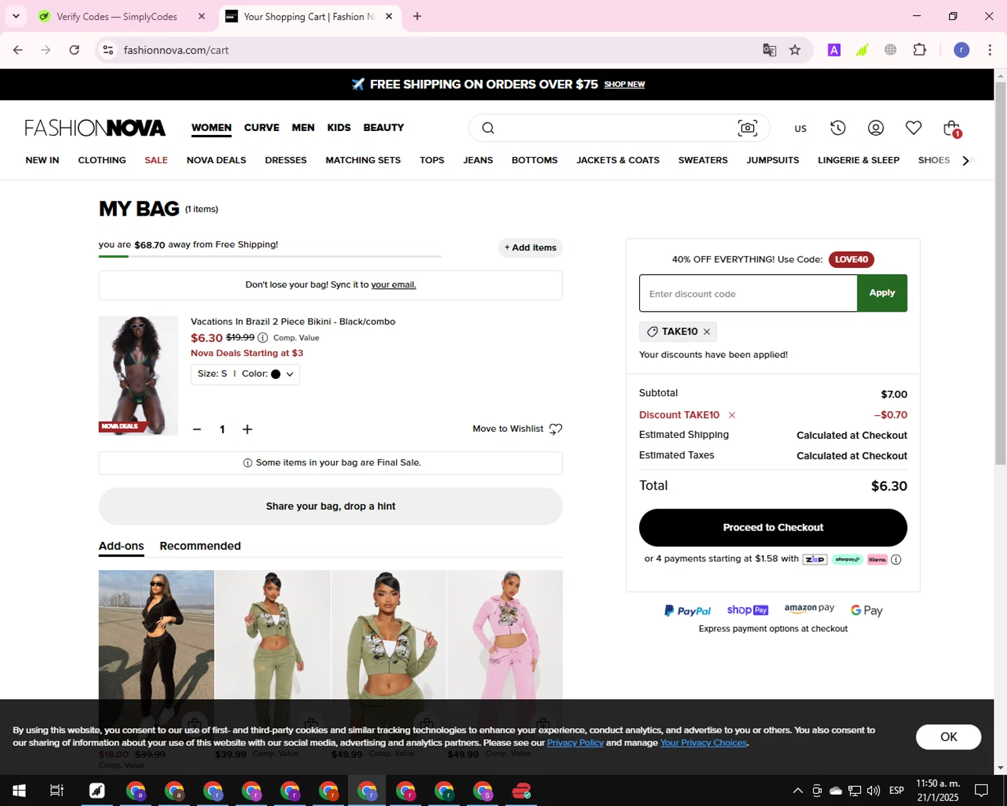
Task: Open JEANS category
Action: (x=478, y=160)
